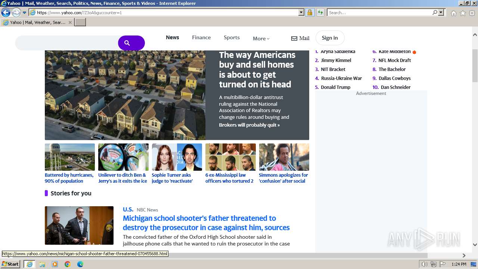Open the recent pages dropdown arrow
Image resolution: width=478 pixels, height=269 pixels.
tap(25, 13)
